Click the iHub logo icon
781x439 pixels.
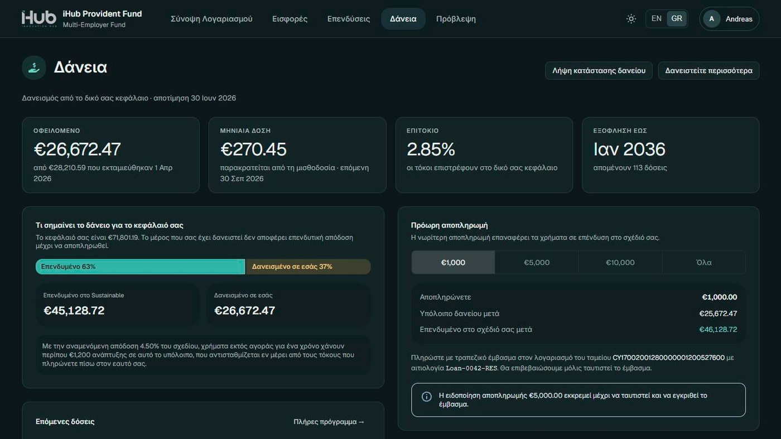pyautogui.click(x=39, y=18)
